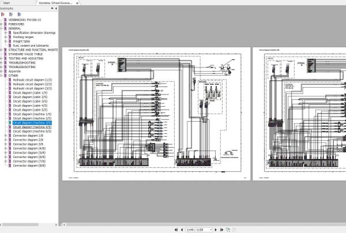
Task: Expand the TESTING AND ADJUSTING node
Action: point(1,58)
